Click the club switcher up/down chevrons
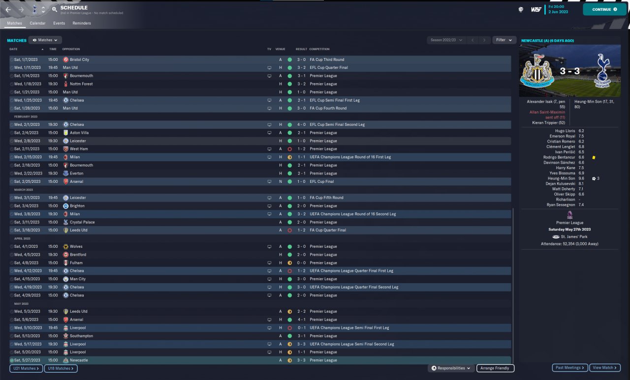Viewport: 630px width, 380px height. tap(43, 9)
